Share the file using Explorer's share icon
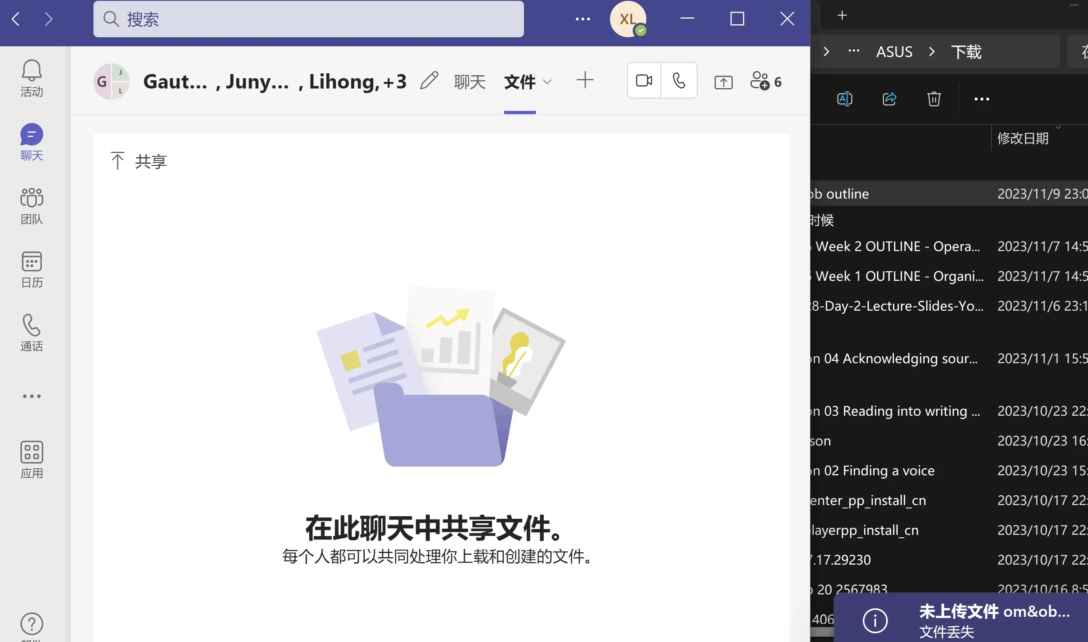The image size is (1088, 642). pyautogui.click(x=890, y=98)
